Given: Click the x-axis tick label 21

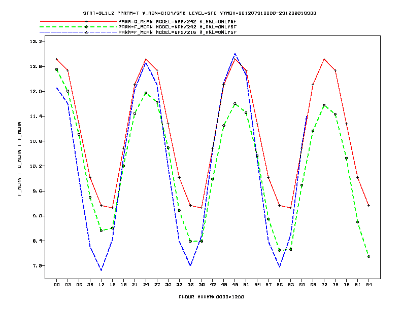Looking at the screenshot, I should pyautogui.click(x=135, y=285).
